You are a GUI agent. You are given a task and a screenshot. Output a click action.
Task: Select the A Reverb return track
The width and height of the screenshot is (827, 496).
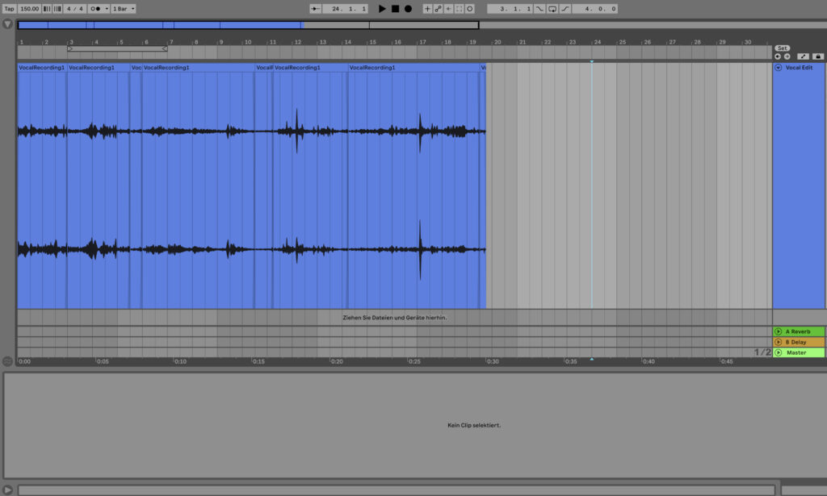coord(799,331)
